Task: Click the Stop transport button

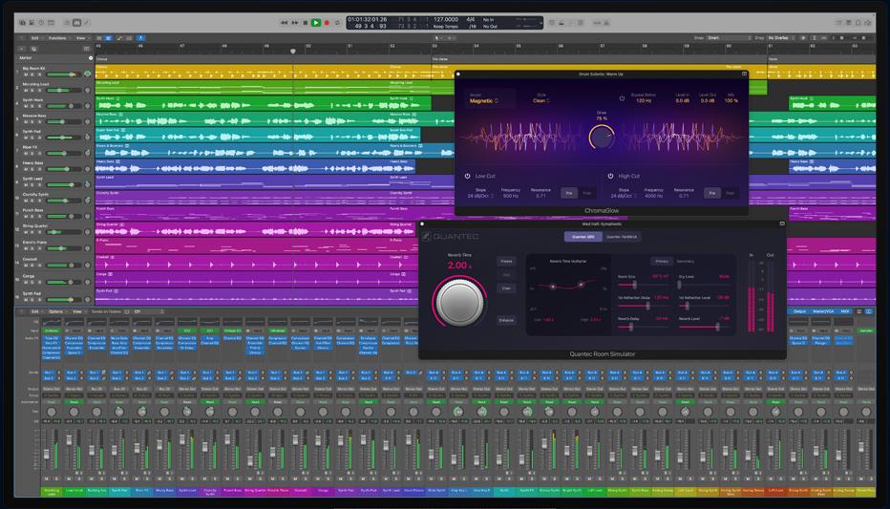Action: (x=305, y=22)
